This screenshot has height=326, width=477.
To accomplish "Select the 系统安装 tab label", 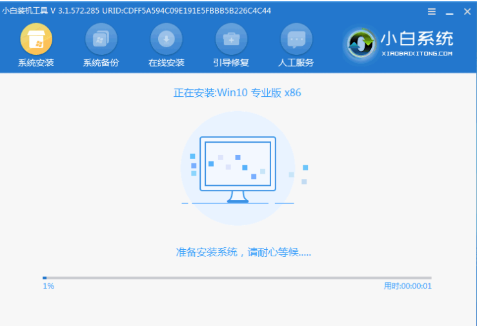I will pyautogui.click(x=36, y=63).
